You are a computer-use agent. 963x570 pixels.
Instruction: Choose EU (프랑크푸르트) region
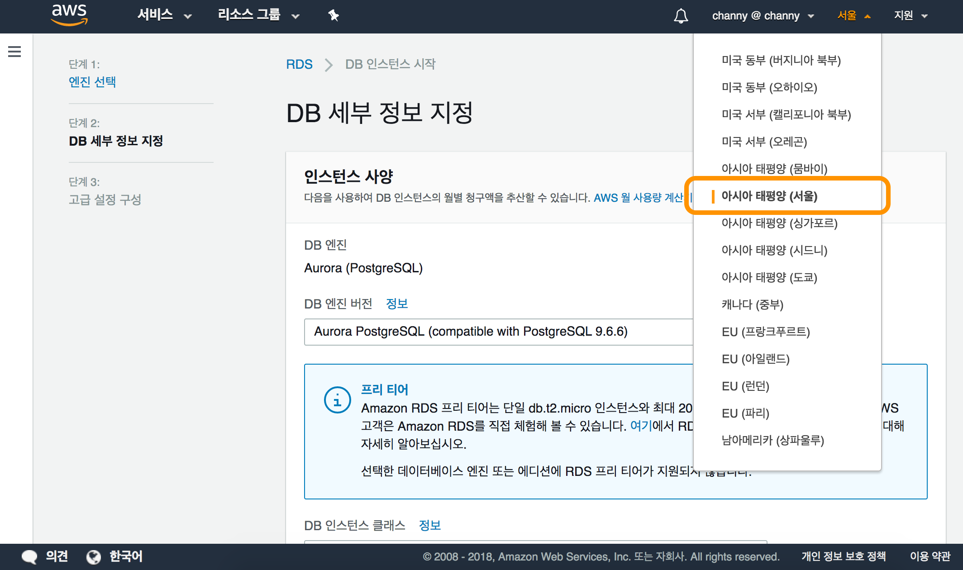click(766, 332)
